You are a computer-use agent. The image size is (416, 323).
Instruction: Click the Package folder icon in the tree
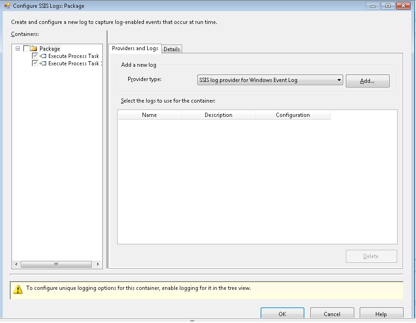point(33,48)
